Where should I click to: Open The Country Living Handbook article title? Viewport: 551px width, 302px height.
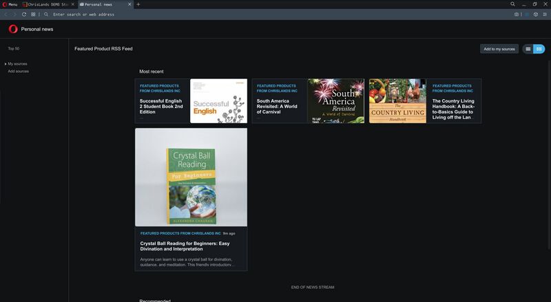pos(453,109)
